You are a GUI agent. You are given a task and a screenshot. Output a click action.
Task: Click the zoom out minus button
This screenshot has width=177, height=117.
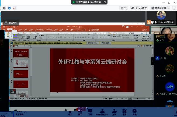click(x=133, y=99)
